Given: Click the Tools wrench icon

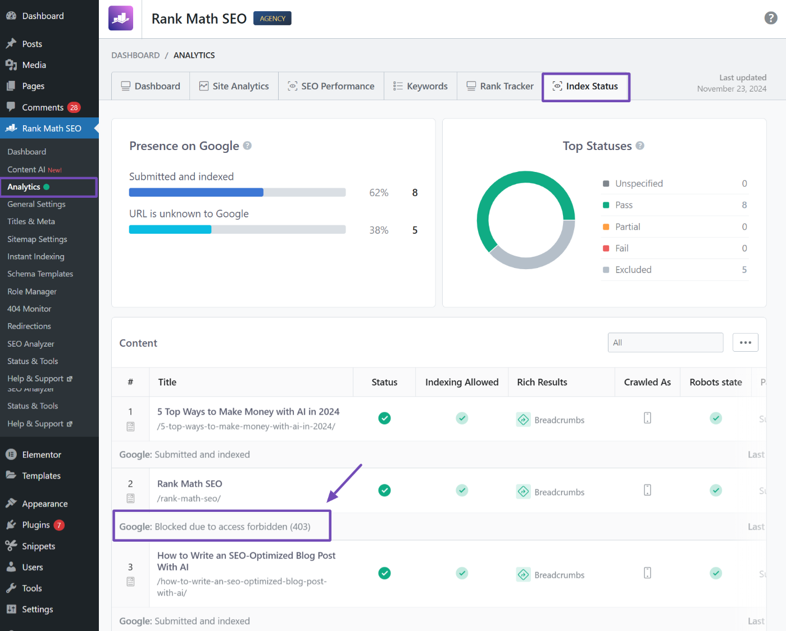Looking at the screenshot, I should 11,588.
